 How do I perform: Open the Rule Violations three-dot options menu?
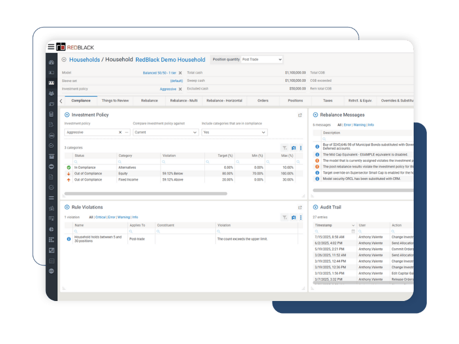point(301,217)
